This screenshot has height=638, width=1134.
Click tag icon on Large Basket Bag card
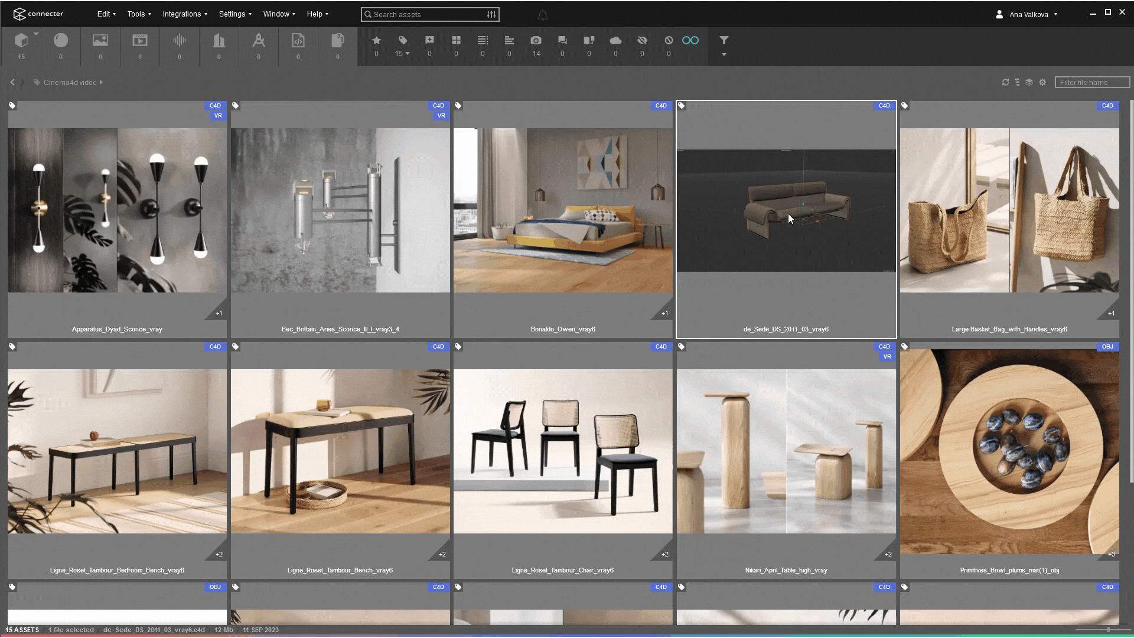(x=905, y=106)
